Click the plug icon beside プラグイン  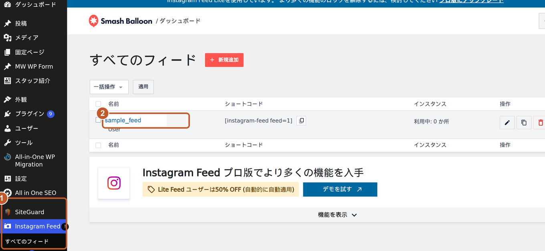pos(7,114)
